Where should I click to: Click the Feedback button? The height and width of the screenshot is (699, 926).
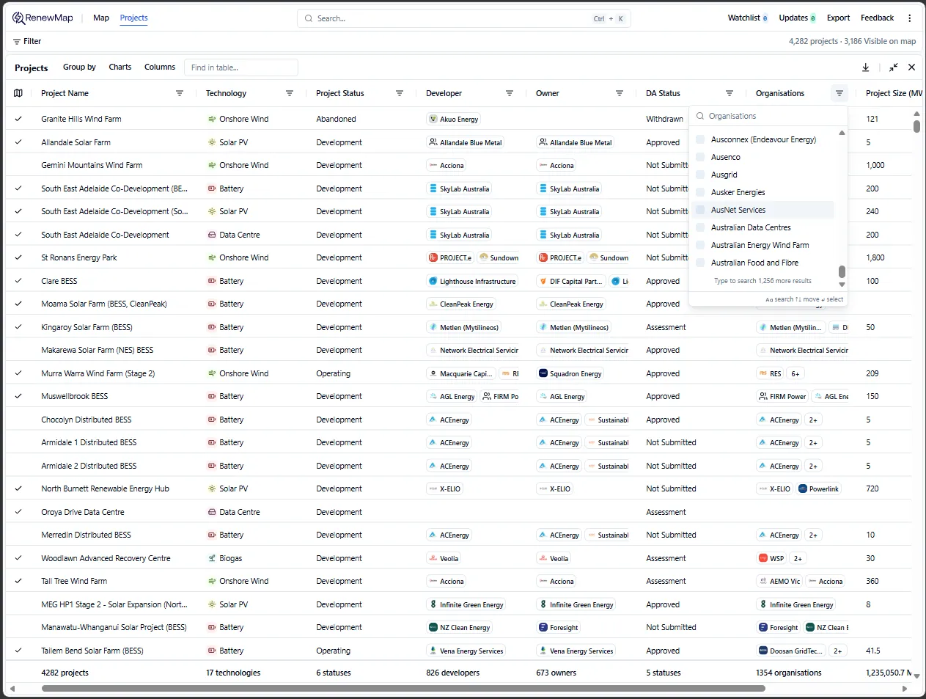pos(877,17)
